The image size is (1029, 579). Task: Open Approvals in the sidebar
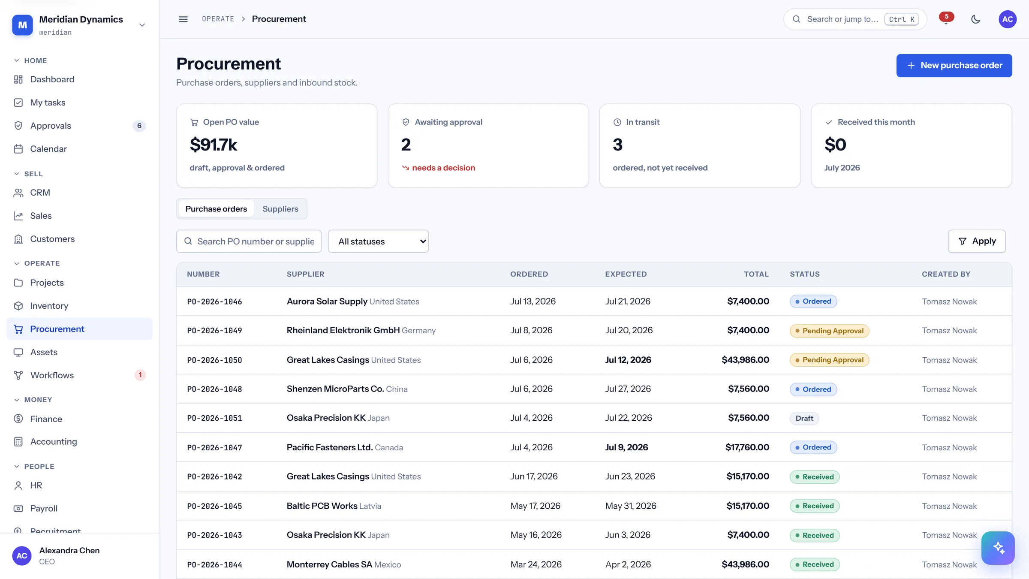[79, 126]
